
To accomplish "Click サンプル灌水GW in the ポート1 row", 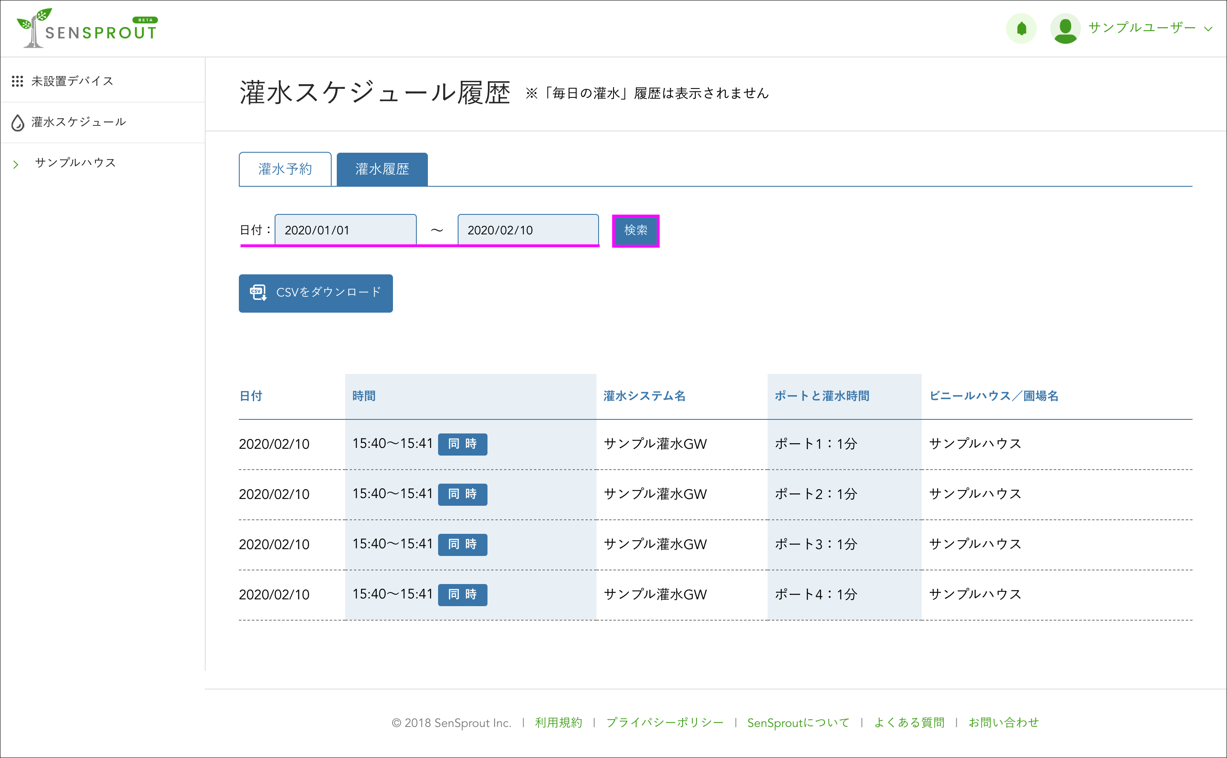I will 655,444.
